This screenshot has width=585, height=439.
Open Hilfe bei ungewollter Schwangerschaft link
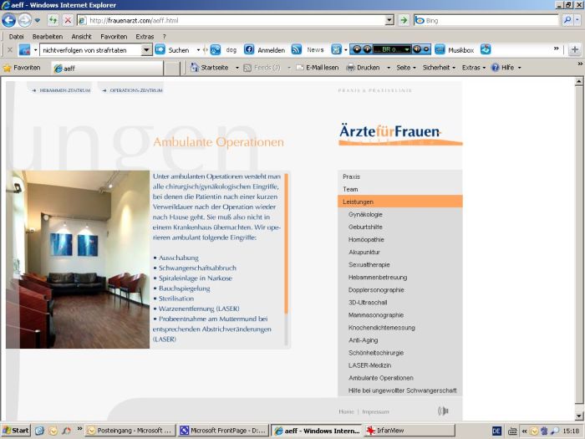pyautogui.click(x=402, y=391)
